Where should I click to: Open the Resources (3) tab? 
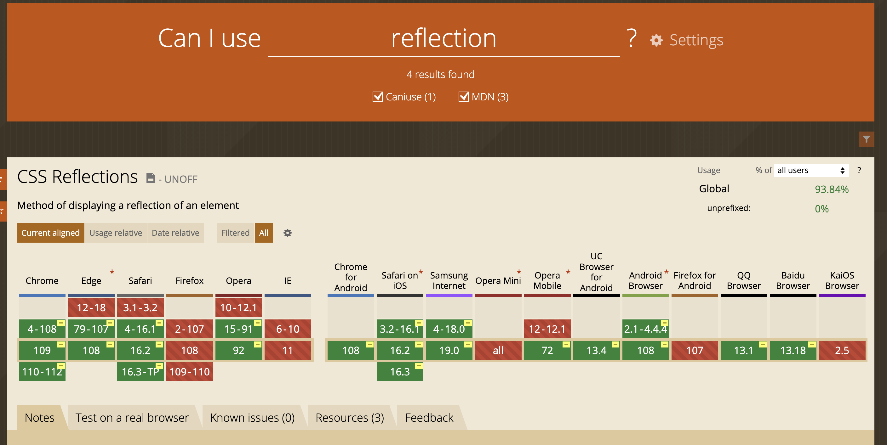click(350, 418)
